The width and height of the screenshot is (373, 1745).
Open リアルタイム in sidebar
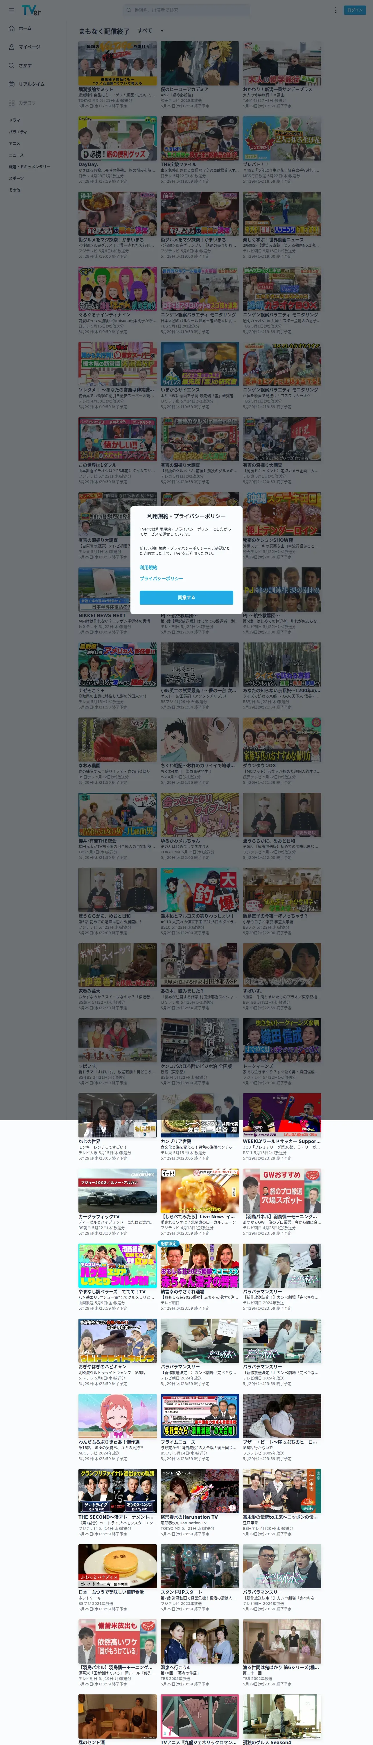pyautogui.click(x=32, y=84)
